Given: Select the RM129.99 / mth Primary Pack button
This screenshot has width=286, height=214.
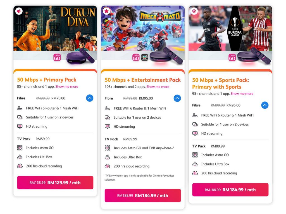Looking at the screenshot, I should (55, 183).
